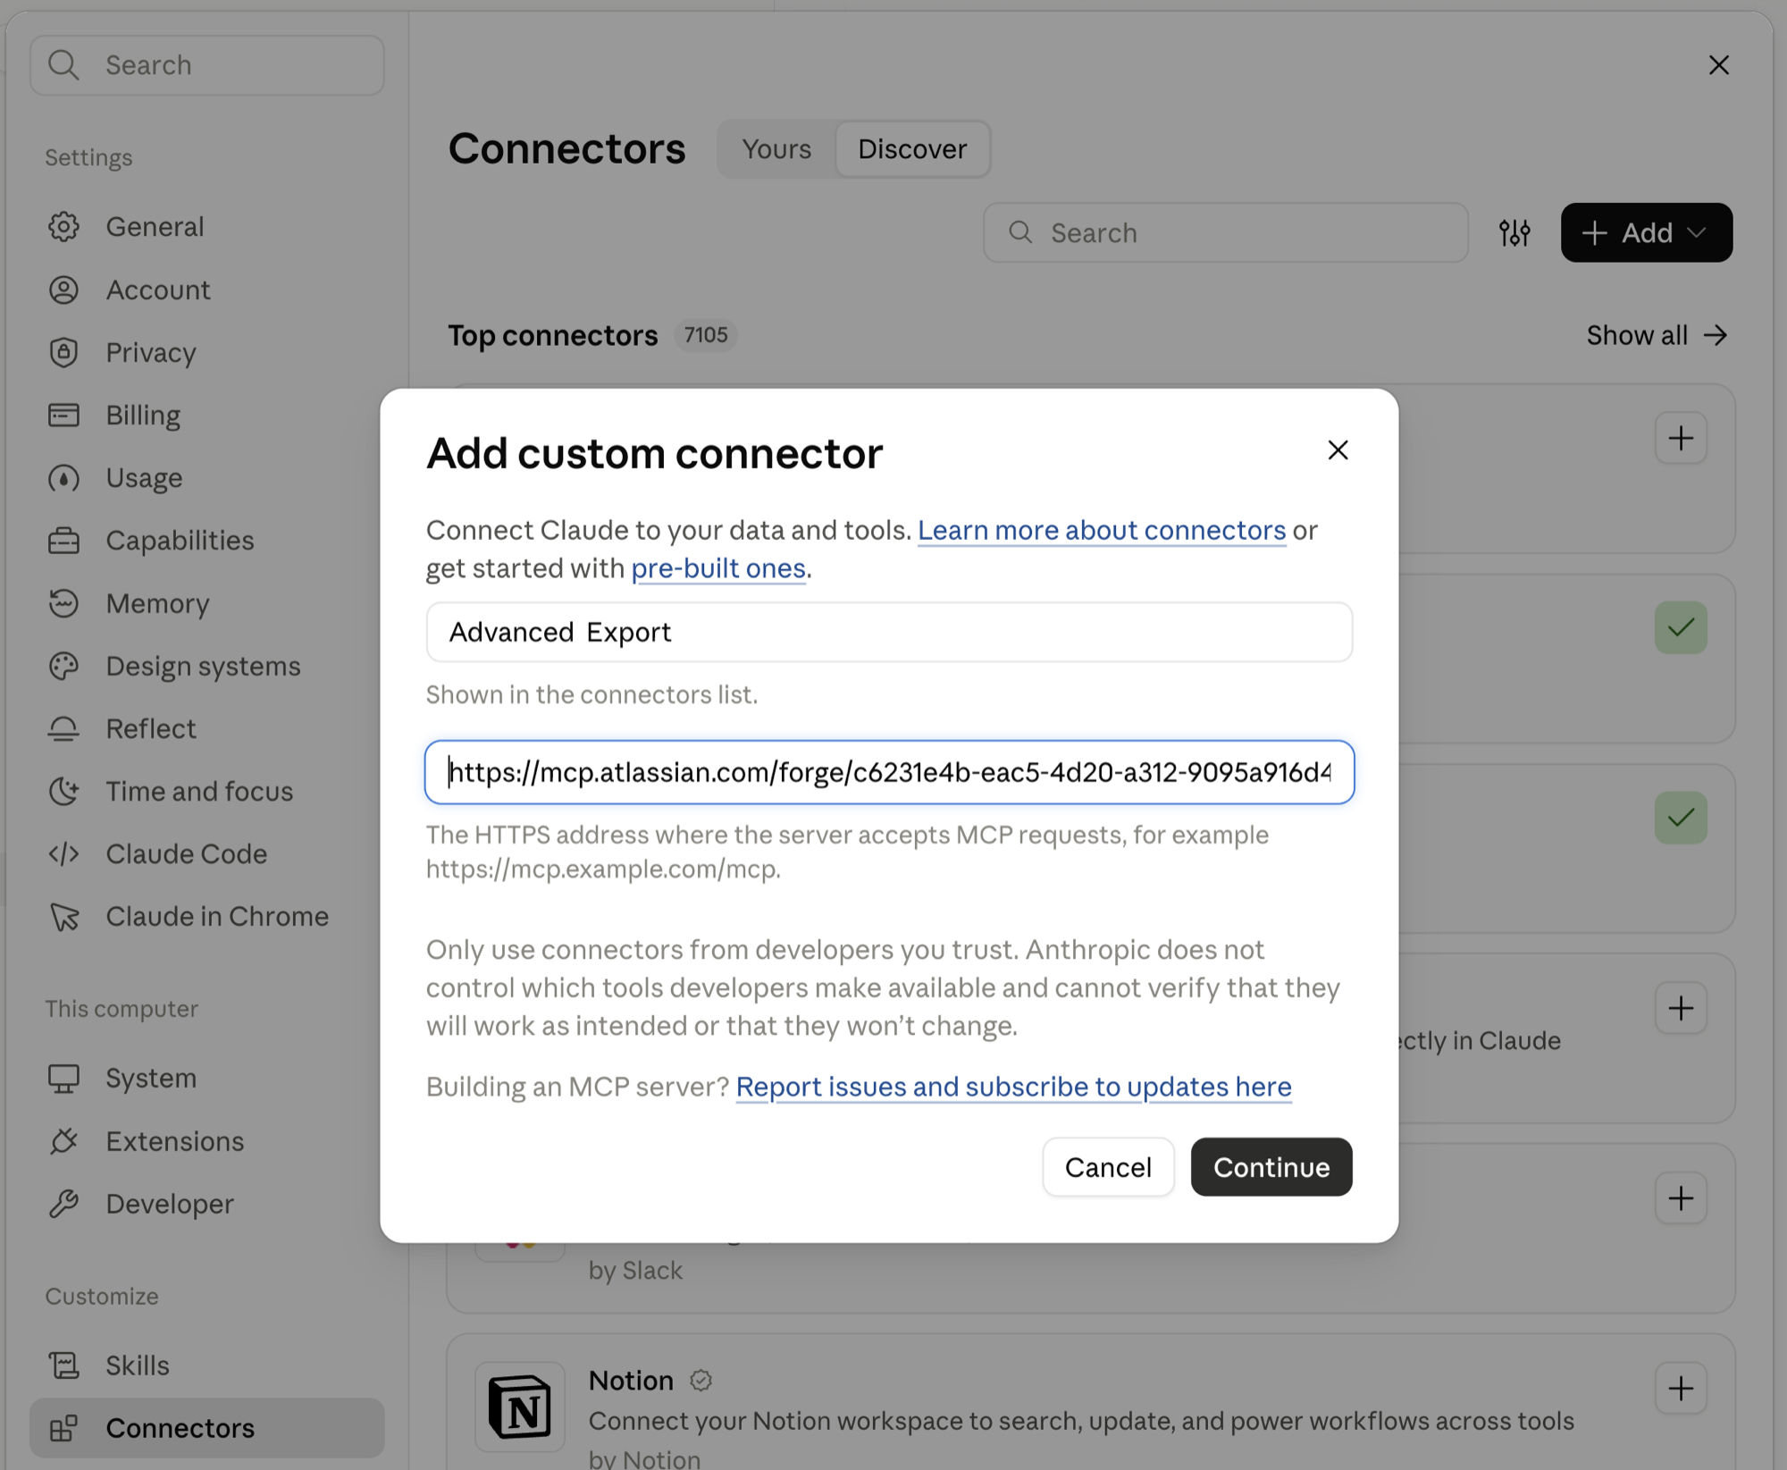
Task: Click the Reflect icon
Action: (63, 728)
